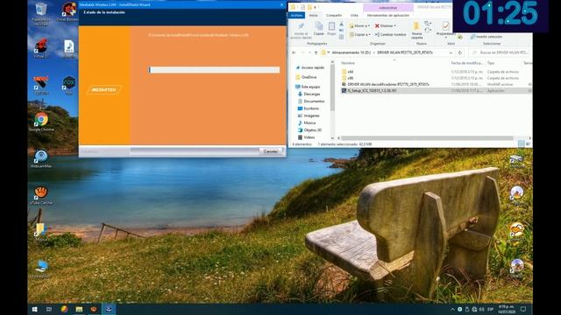Create a Nueva carpeta
The height and width of the screenshot is (315, 561).
[416, 31]
